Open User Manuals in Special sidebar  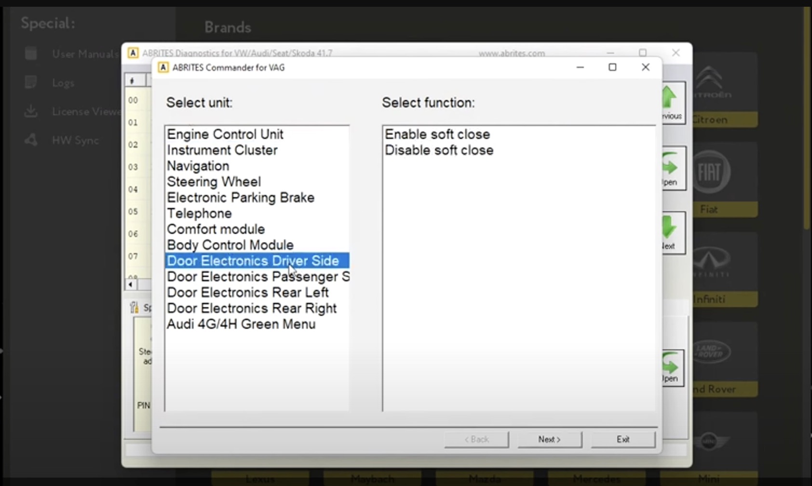71,54
